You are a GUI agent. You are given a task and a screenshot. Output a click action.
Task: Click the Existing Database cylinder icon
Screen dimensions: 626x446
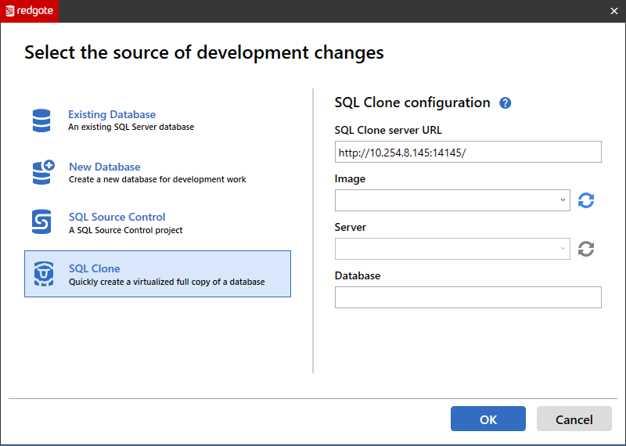[41, 120]
